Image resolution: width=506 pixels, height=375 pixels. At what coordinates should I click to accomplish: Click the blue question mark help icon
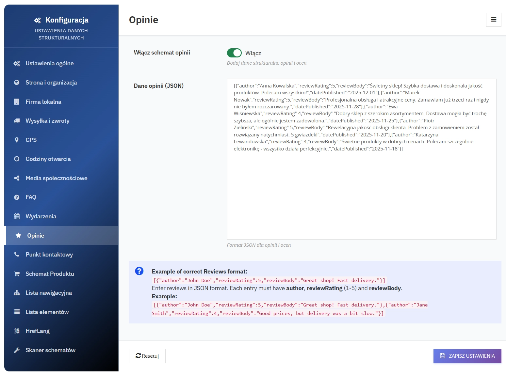click(x=139, y=271)
